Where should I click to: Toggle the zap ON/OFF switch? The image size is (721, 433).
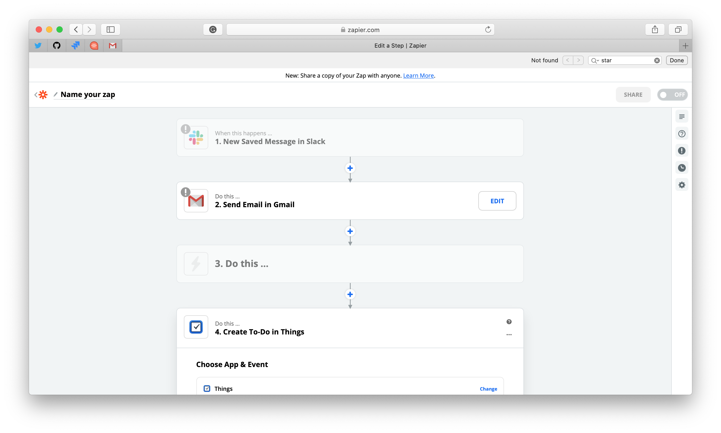pos(672,94)
